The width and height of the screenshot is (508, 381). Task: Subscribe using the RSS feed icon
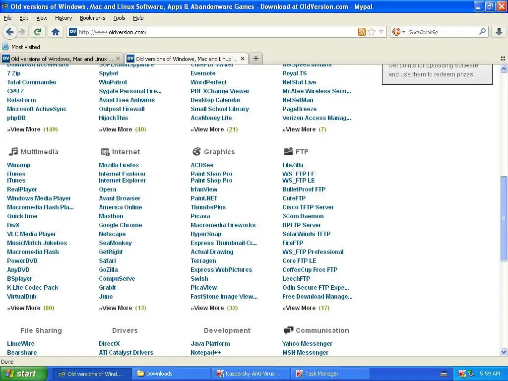pyautogui.click(x=362, y=32)
